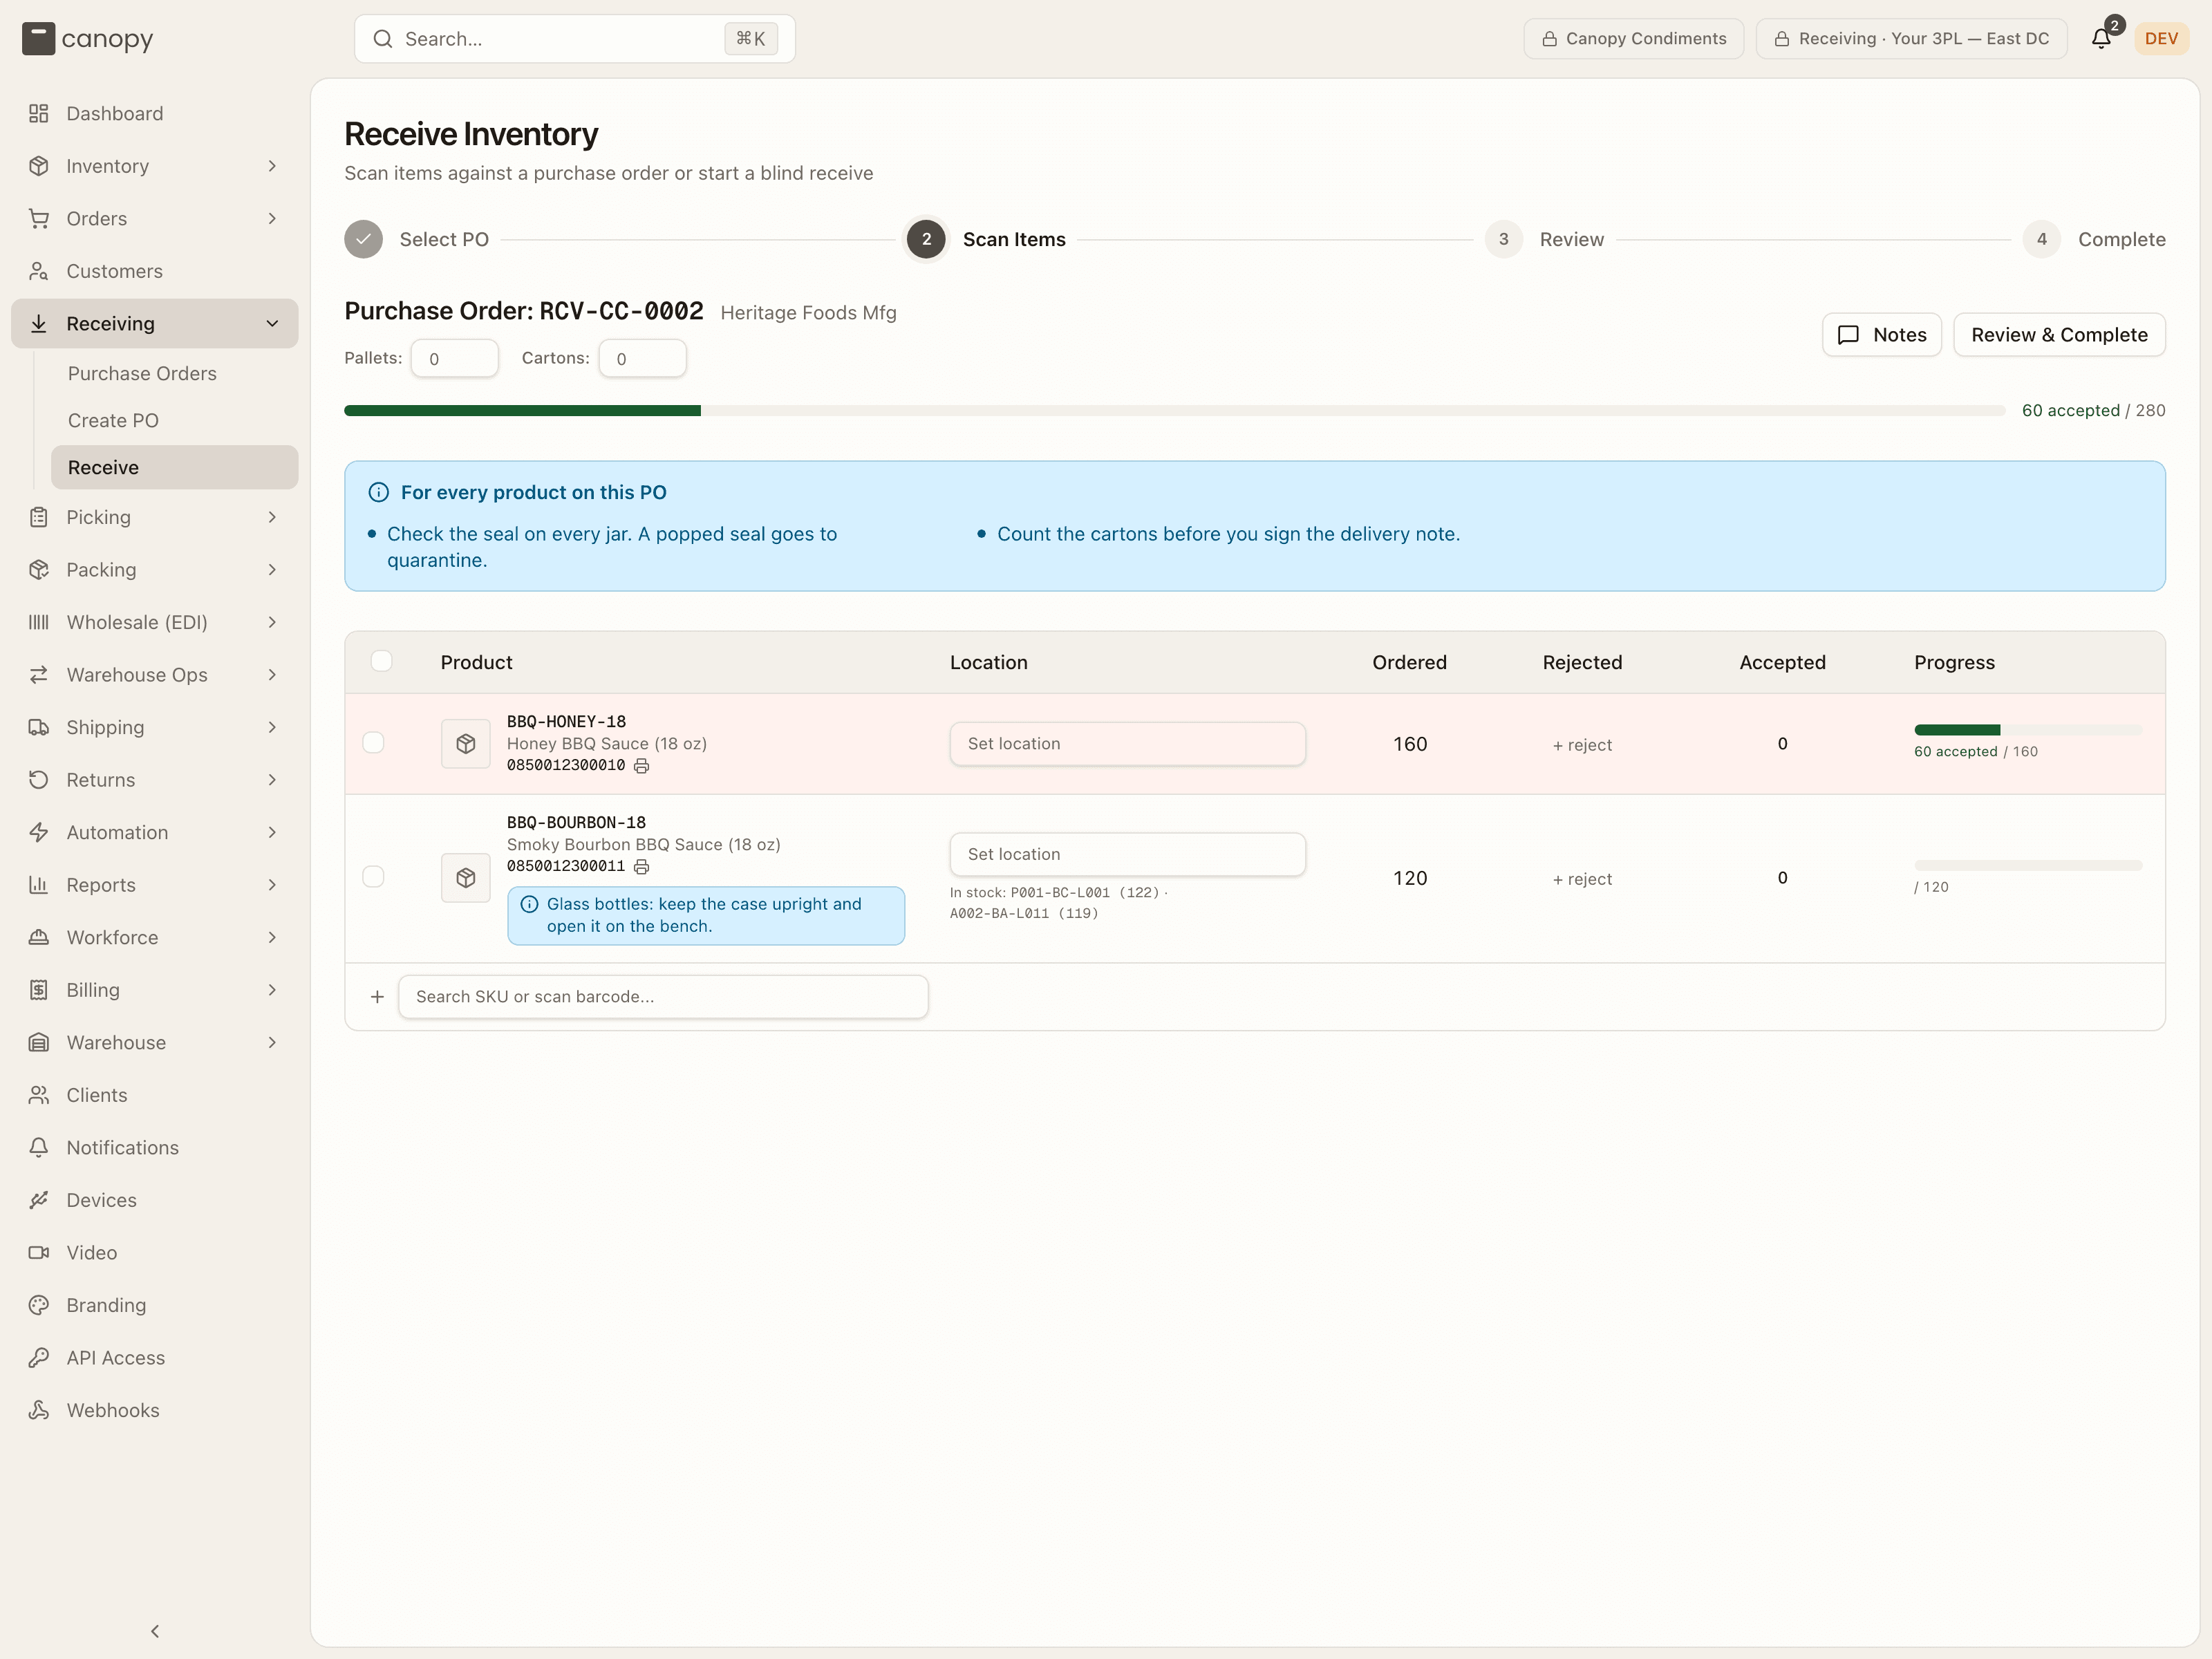Click the canopy logo icon
Viewport: 2212px width, 1659px height.
click(38, 39)
